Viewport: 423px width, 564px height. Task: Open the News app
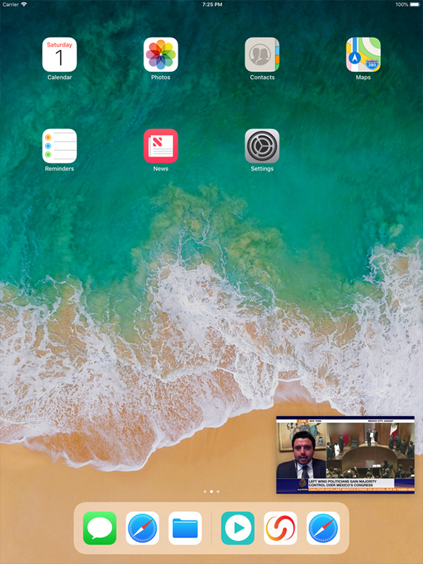coord(161,146)
